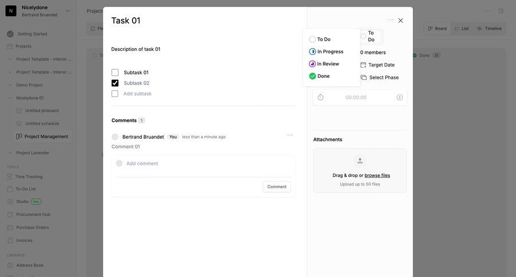The height and width of the screenshot is (277, 516).
Task: Switch to the Timeline view tab
Action: 490,29
